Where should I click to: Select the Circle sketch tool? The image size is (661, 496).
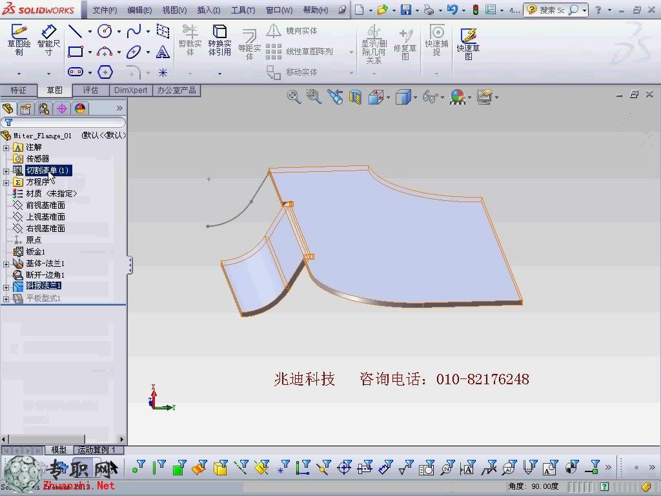pyautogui.click(x=105, y=31)
